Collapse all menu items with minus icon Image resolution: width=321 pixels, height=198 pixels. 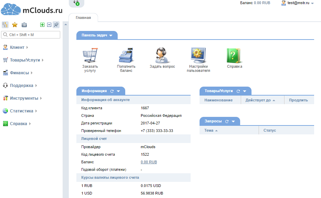(x=49, y=25)
